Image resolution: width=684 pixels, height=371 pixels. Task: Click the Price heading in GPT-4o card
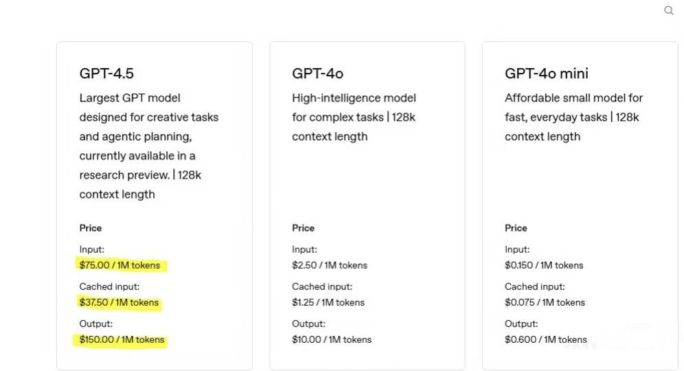303,228
